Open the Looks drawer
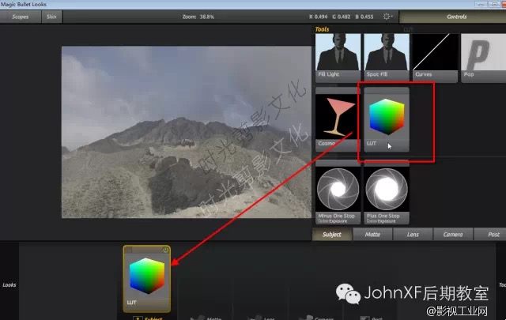 [9, 284]
